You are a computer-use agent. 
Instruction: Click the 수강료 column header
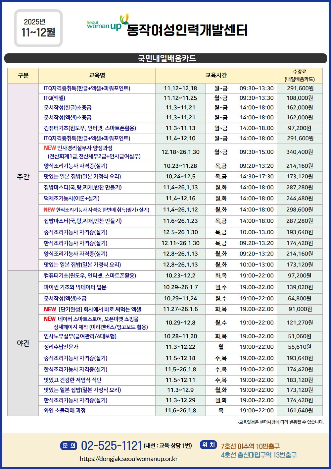[300, 76]
